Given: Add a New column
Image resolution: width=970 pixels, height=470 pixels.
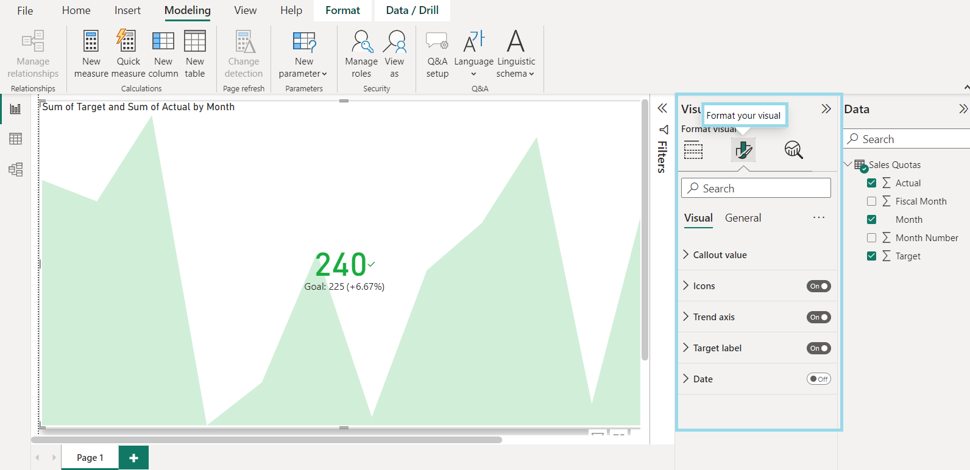Looking at the screenshot, I should point(163,54).
